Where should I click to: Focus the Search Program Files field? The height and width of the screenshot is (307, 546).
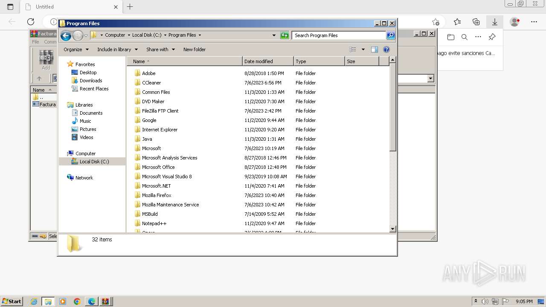coord(339,35)
